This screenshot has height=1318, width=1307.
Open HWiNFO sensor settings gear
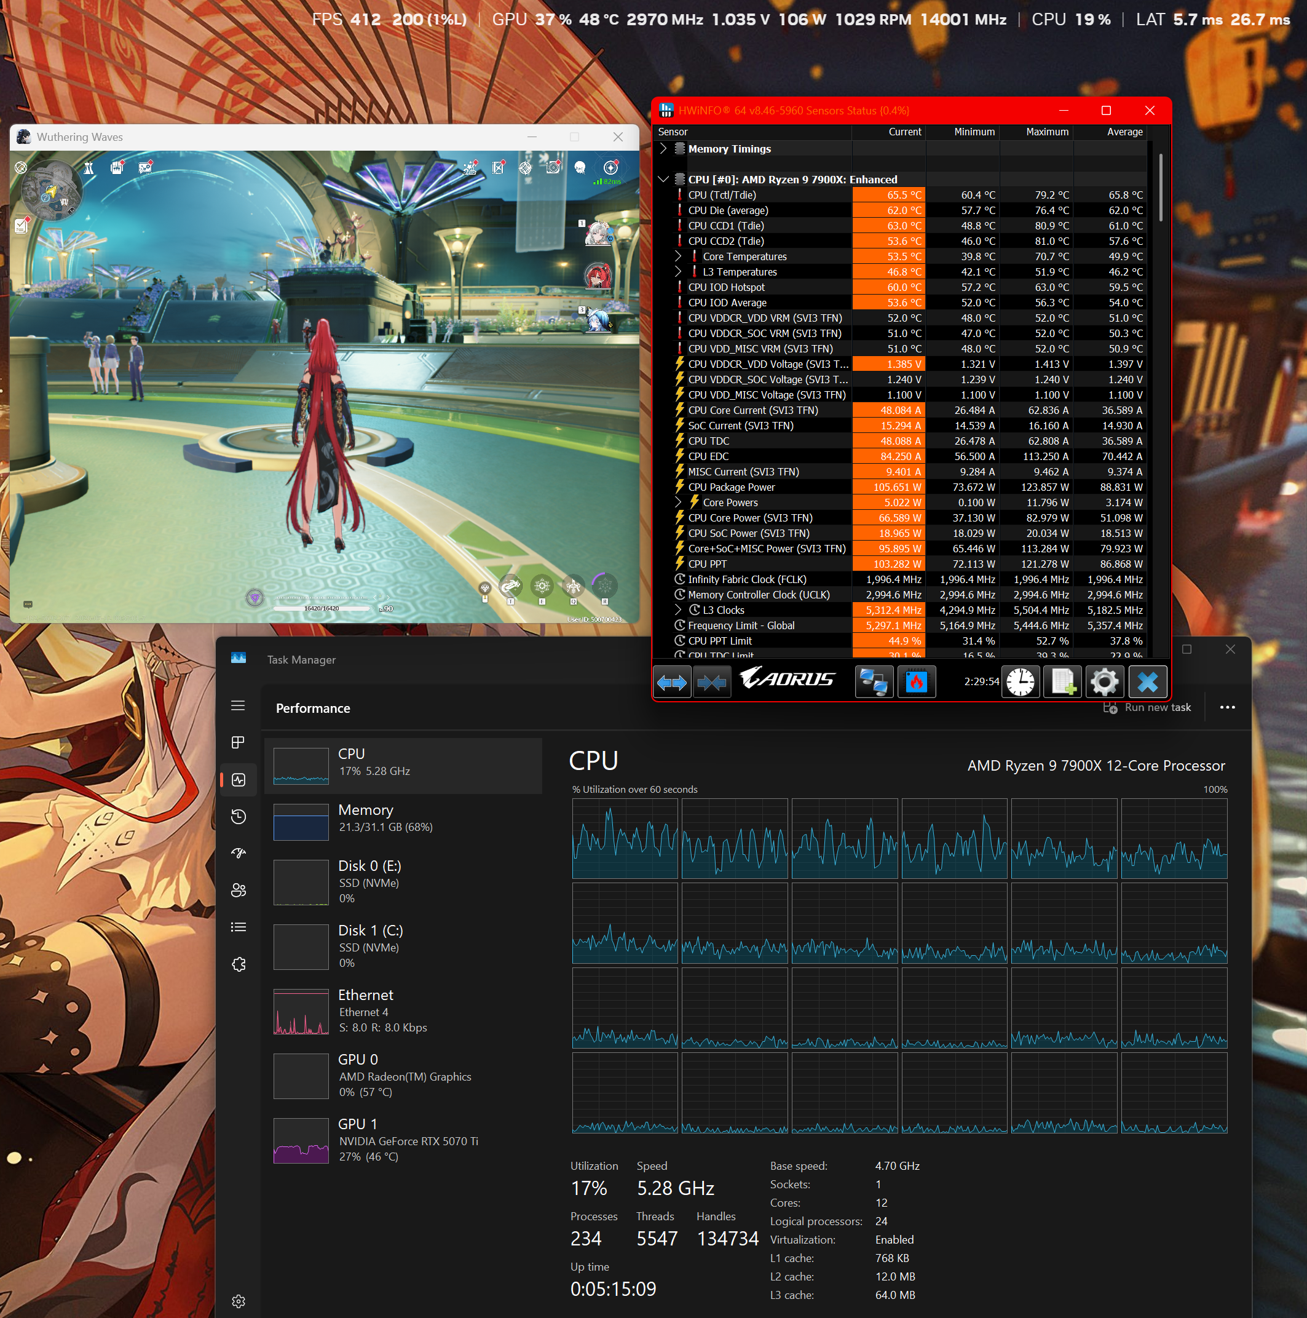[1105, 682]
